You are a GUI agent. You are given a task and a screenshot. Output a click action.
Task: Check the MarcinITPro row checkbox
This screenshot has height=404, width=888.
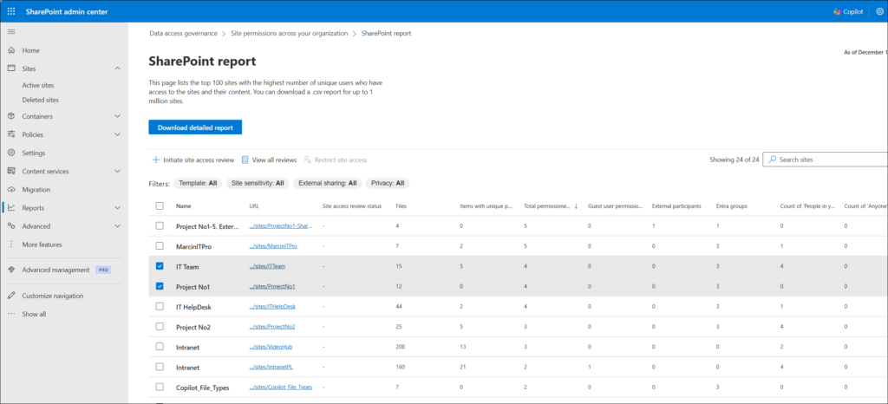(x=159, y=246)
